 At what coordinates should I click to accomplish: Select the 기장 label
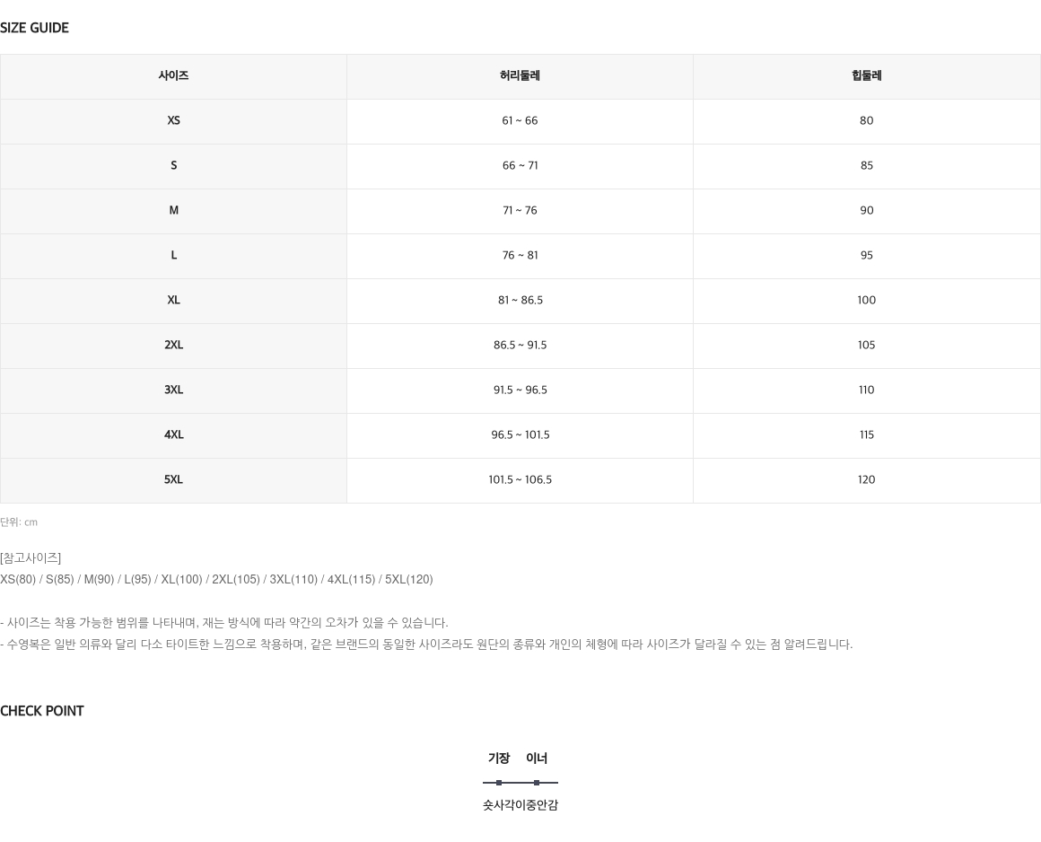(x=499, y=759)
